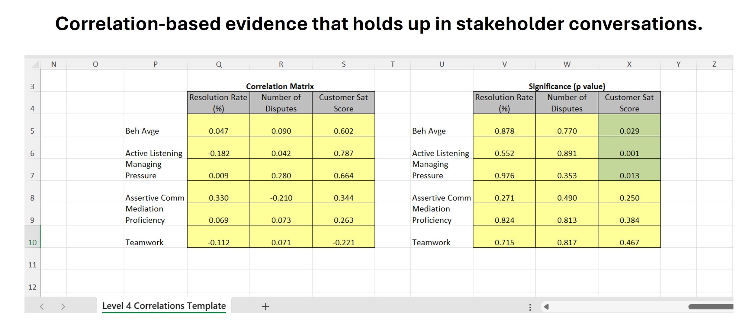Click horizontal scrollbar left arrow
Screen dimensions: 755x329
tap(546, 307)
